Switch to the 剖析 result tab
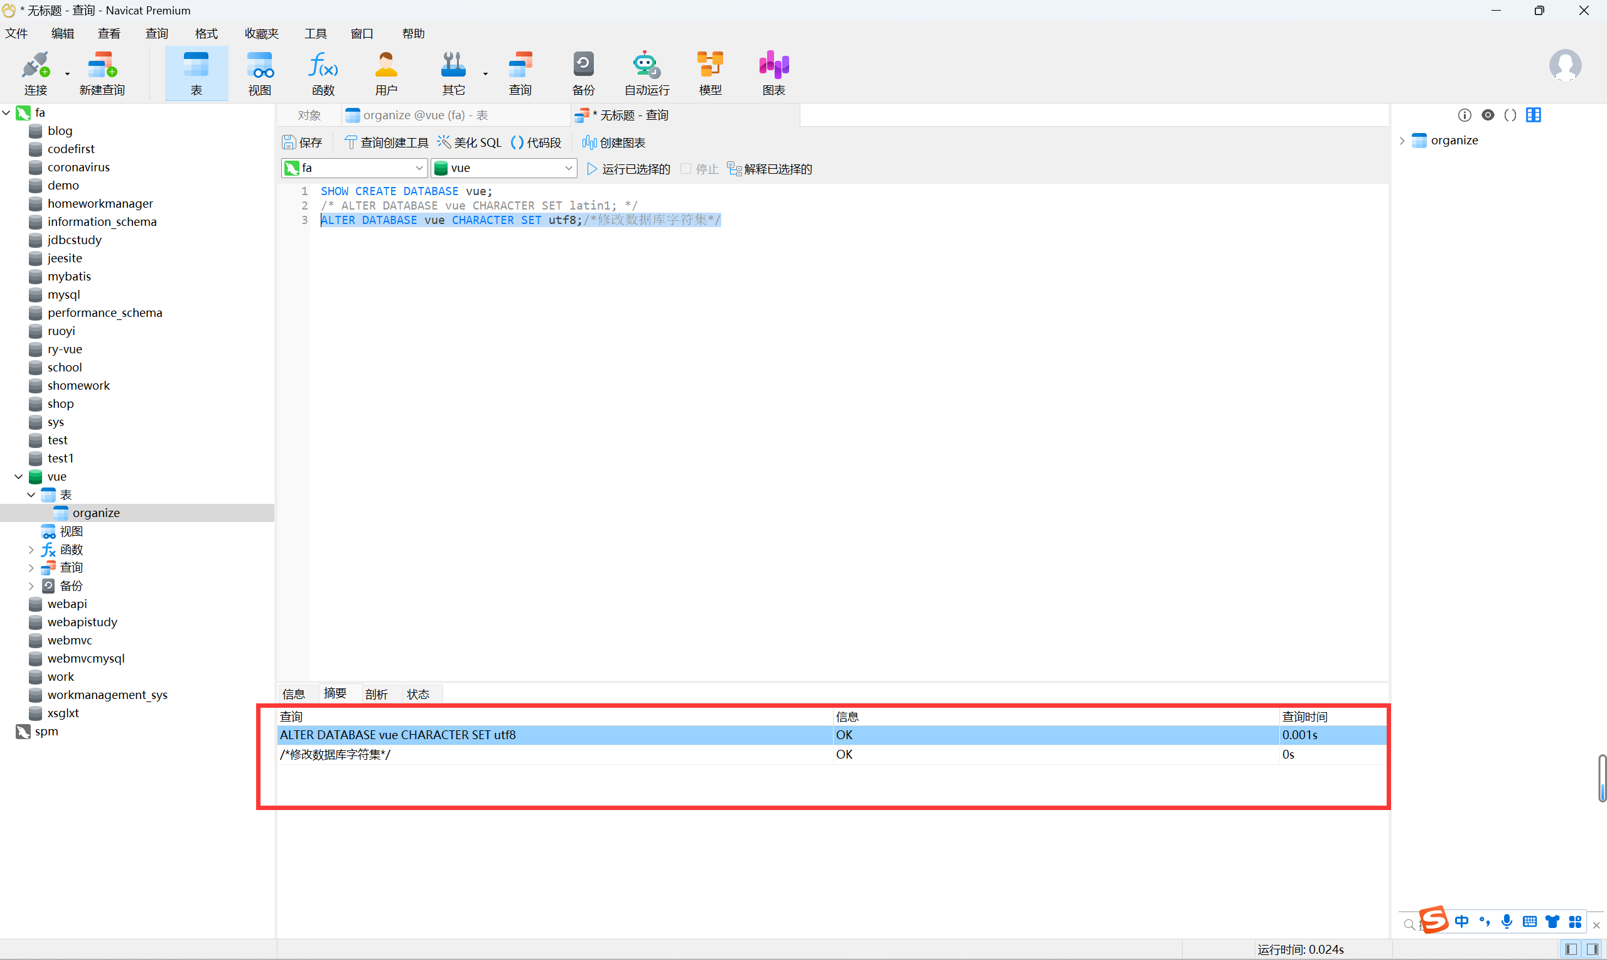Viewport: 1607px width, 960px height. 376,694
